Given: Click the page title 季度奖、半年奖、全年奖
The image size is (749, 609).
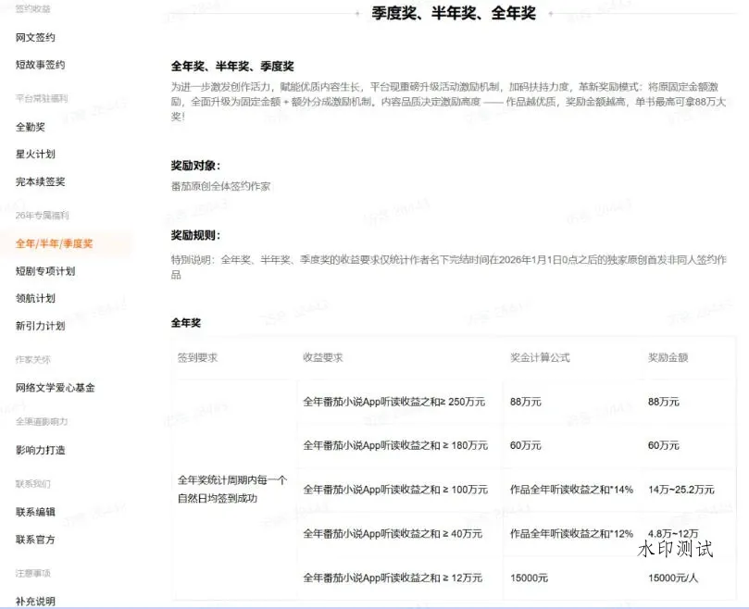Looking at the screenshot, I should [x=454, y=13].
